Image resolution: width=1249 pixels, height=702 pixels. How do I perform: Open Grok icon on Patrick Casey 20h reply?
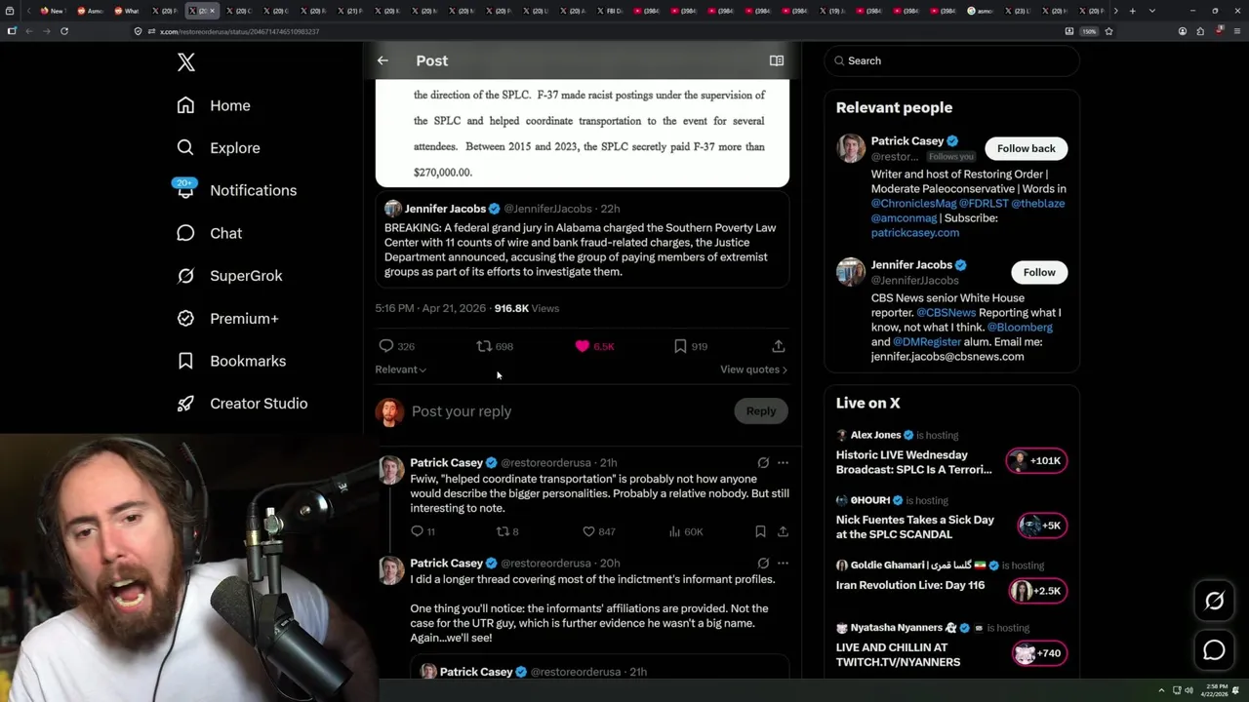coord(763,564)
